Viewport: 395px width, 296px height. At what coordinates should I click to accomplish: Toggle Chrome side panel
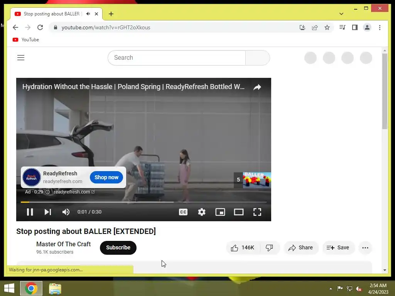355,27
